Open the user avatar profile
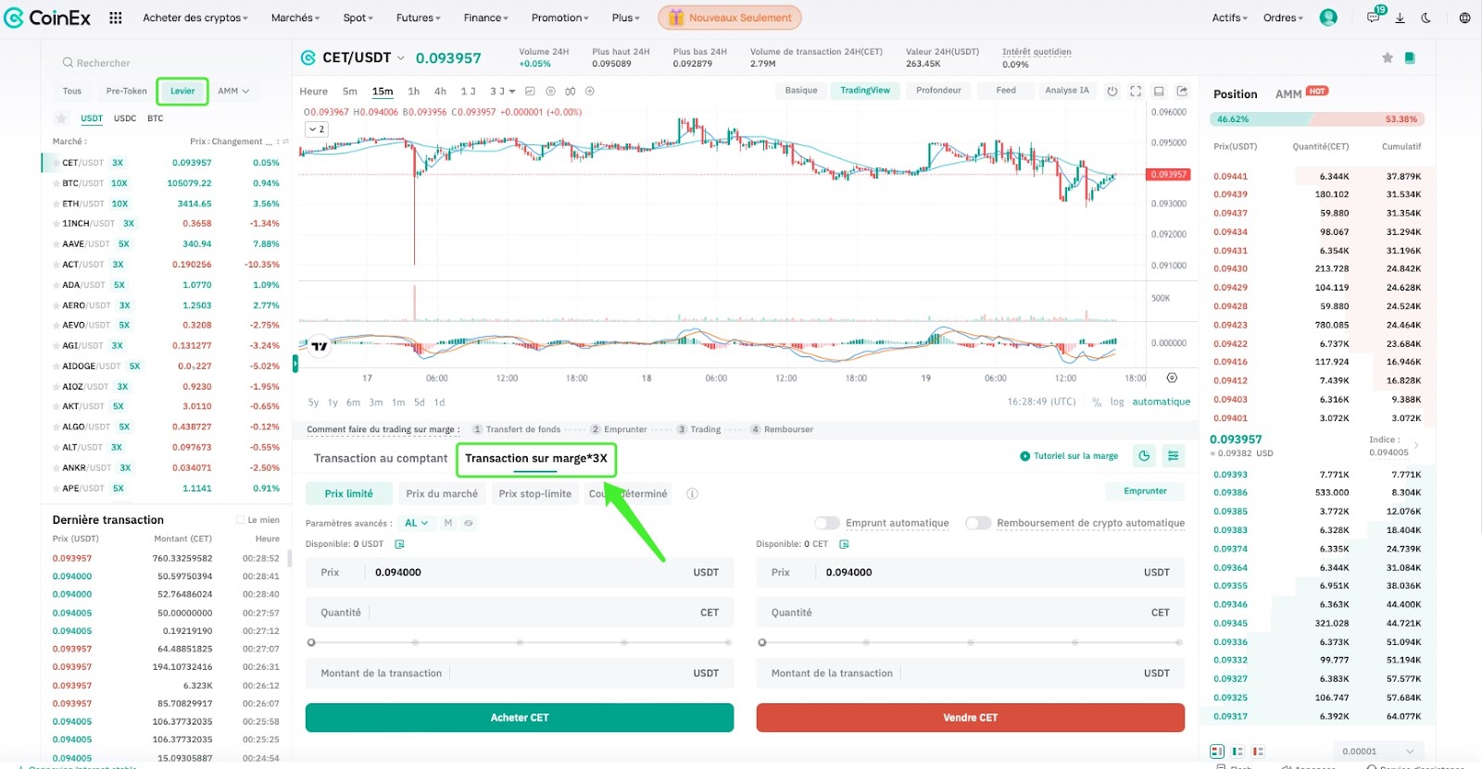 [x=1328, y=18]
